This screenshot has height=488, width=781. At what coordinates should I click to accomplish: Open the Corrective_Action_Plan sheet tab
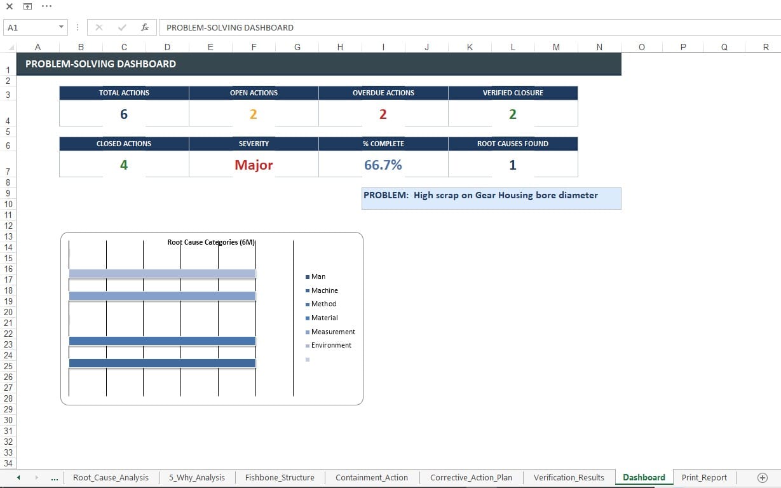tap(471, 477)
